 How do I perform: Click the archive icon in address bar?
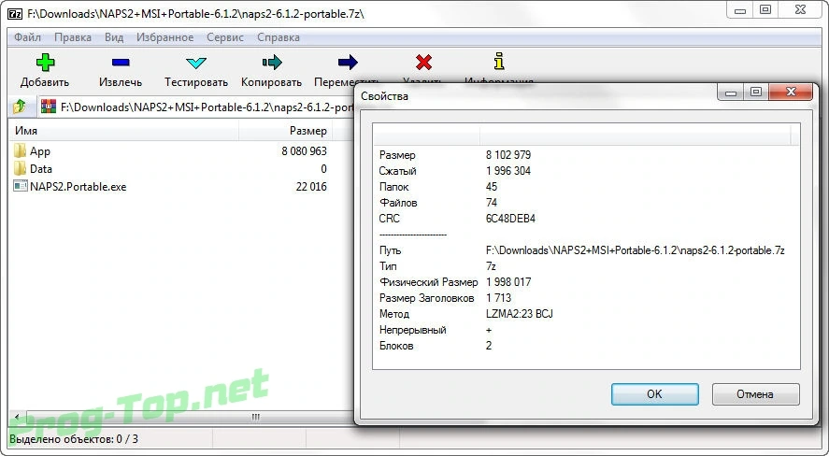[48, 107]
